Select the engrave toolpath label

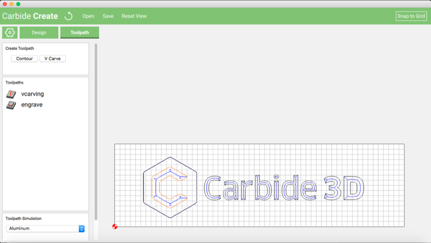pos(32,105)
